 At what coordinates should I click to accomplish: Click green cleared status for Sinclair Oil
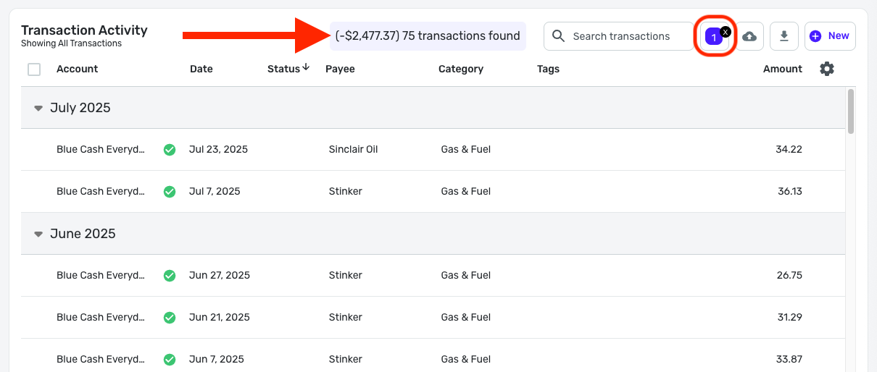pyautogui.click(x=170, y=150)
